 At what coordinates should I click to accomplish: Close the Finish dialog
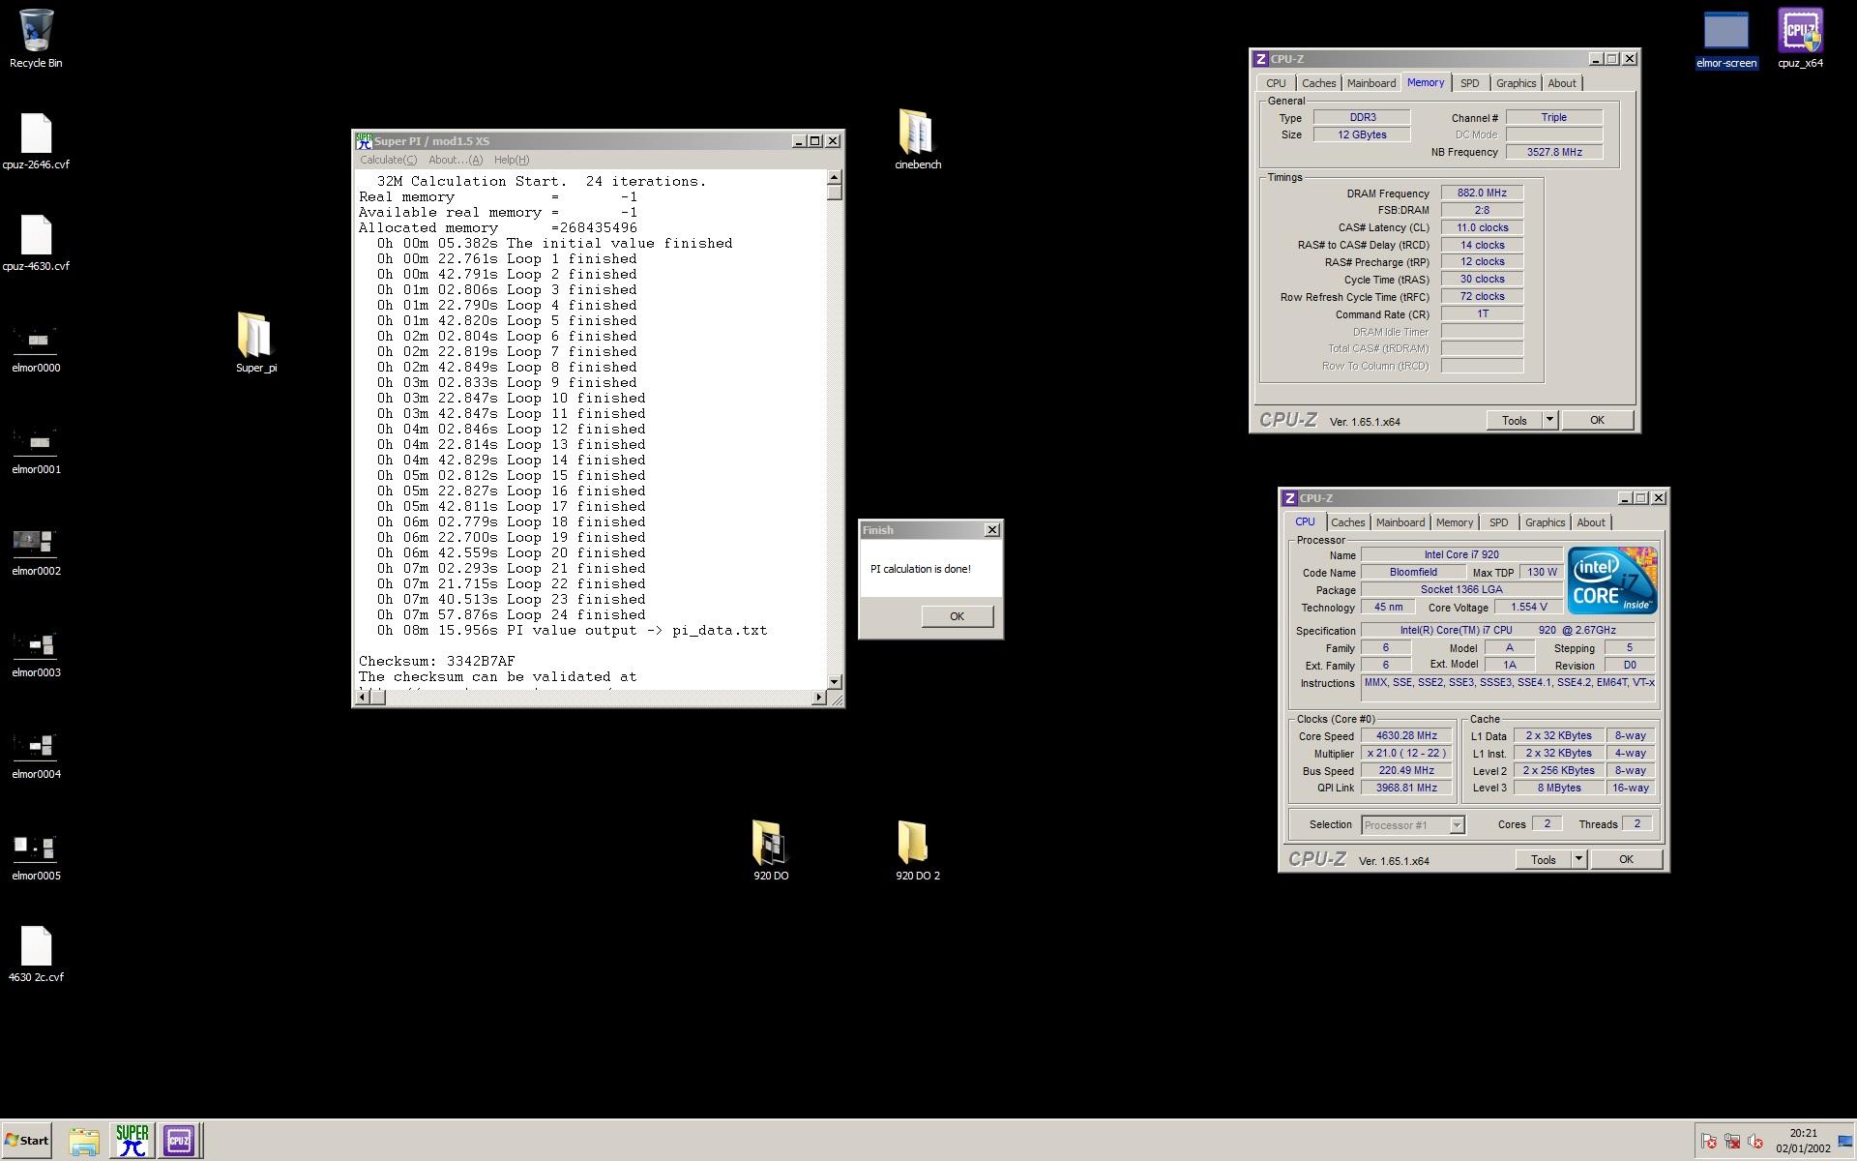coord(991,530)
